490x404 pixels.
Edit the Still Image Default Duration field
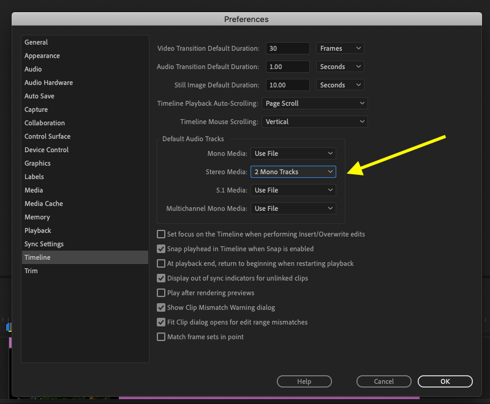(288, 85)
